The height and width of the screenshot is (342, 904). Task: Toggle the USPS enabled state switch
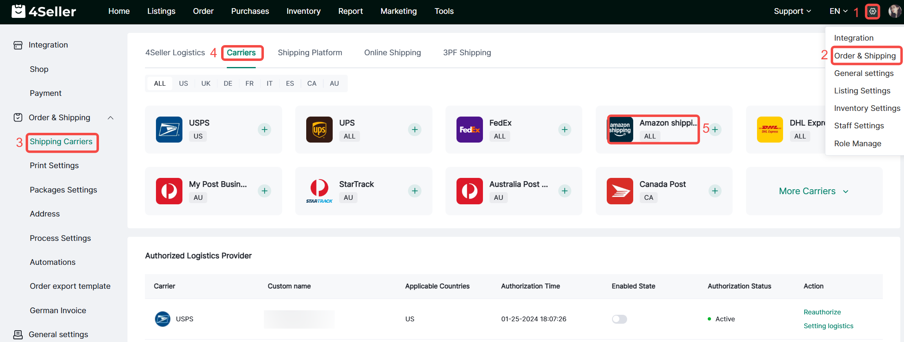point(619,319)
